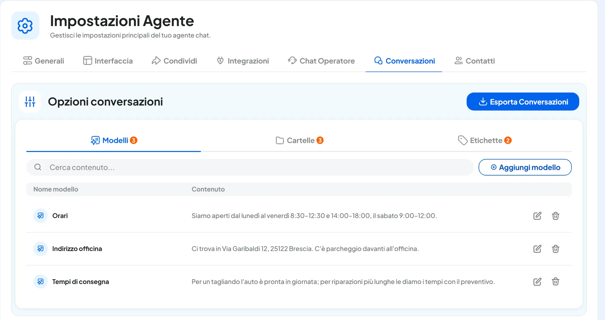Select the Orari template name
Viewport: 605px width, 320px height.
coord(60,216)
